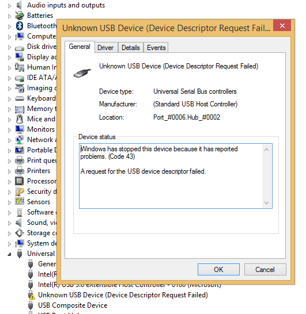
Task: Expand the Batteries tree node
Action: click(x=9, y=16)
